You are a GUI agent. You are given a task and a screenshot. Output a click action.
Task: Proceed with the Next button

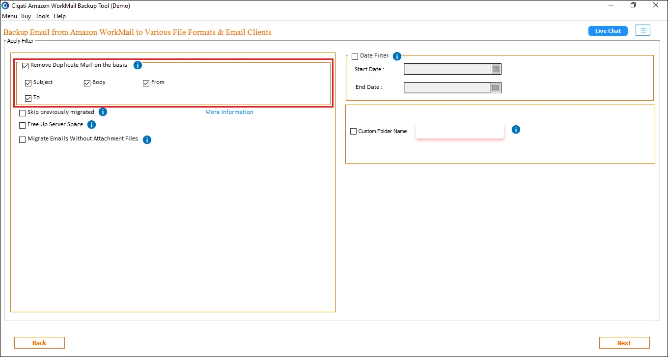pyautogui.click(x=624, y=343)
